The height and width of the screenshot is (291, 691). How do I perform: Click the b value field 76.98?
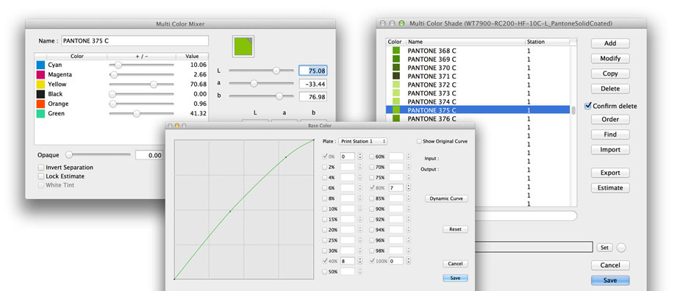(313, 96)
